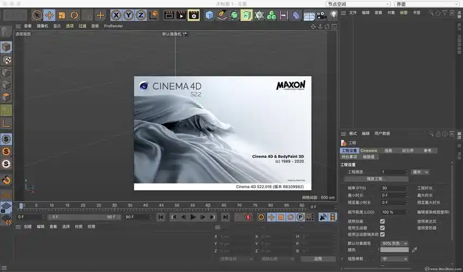Viewport: 463px width, 272px height.
Task: Click frame 30 on the timeline ruler
Action: click(x=114, y=205)
